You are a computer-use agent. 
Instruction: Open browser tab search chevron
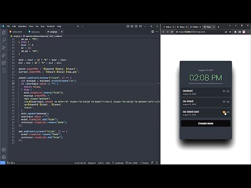point(230,26)
